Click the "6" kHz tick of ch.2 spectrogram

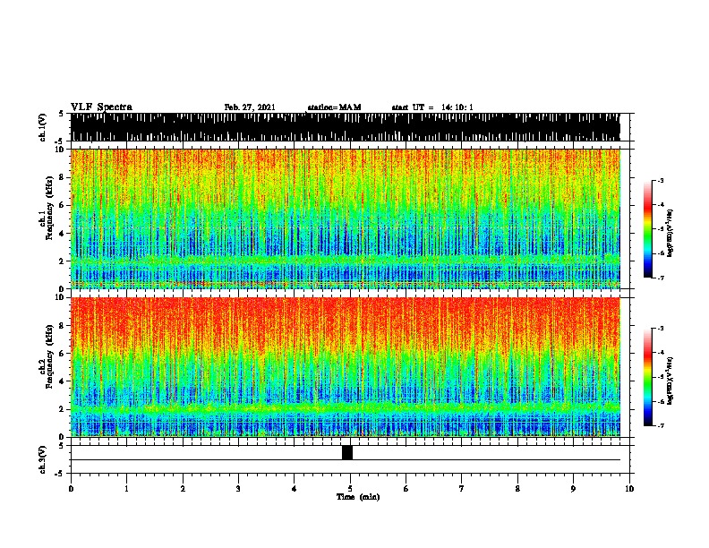pyautogui.click(x=62, y=354)
